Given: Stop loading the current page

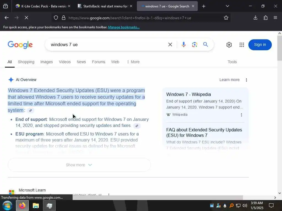Looking at the screenshot, I should (26, 18).
